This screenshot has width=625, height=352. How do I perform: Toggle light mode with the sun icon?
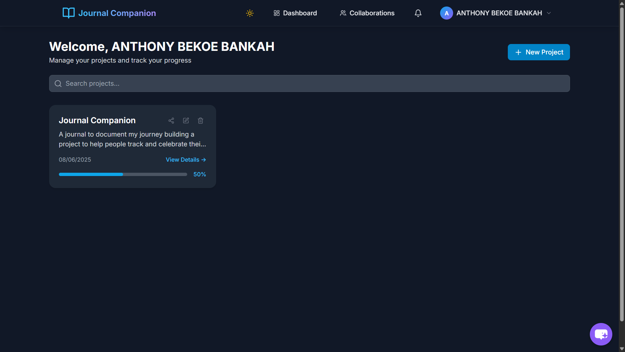point(250,13)
